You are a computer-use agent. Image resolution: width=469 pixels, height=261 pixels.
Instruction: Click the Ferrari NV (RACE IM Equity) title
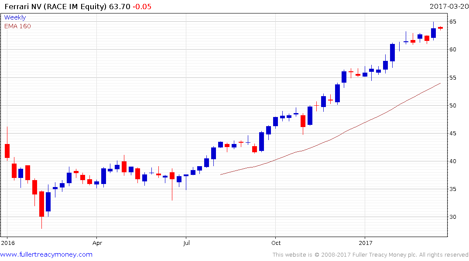[55, 7]
